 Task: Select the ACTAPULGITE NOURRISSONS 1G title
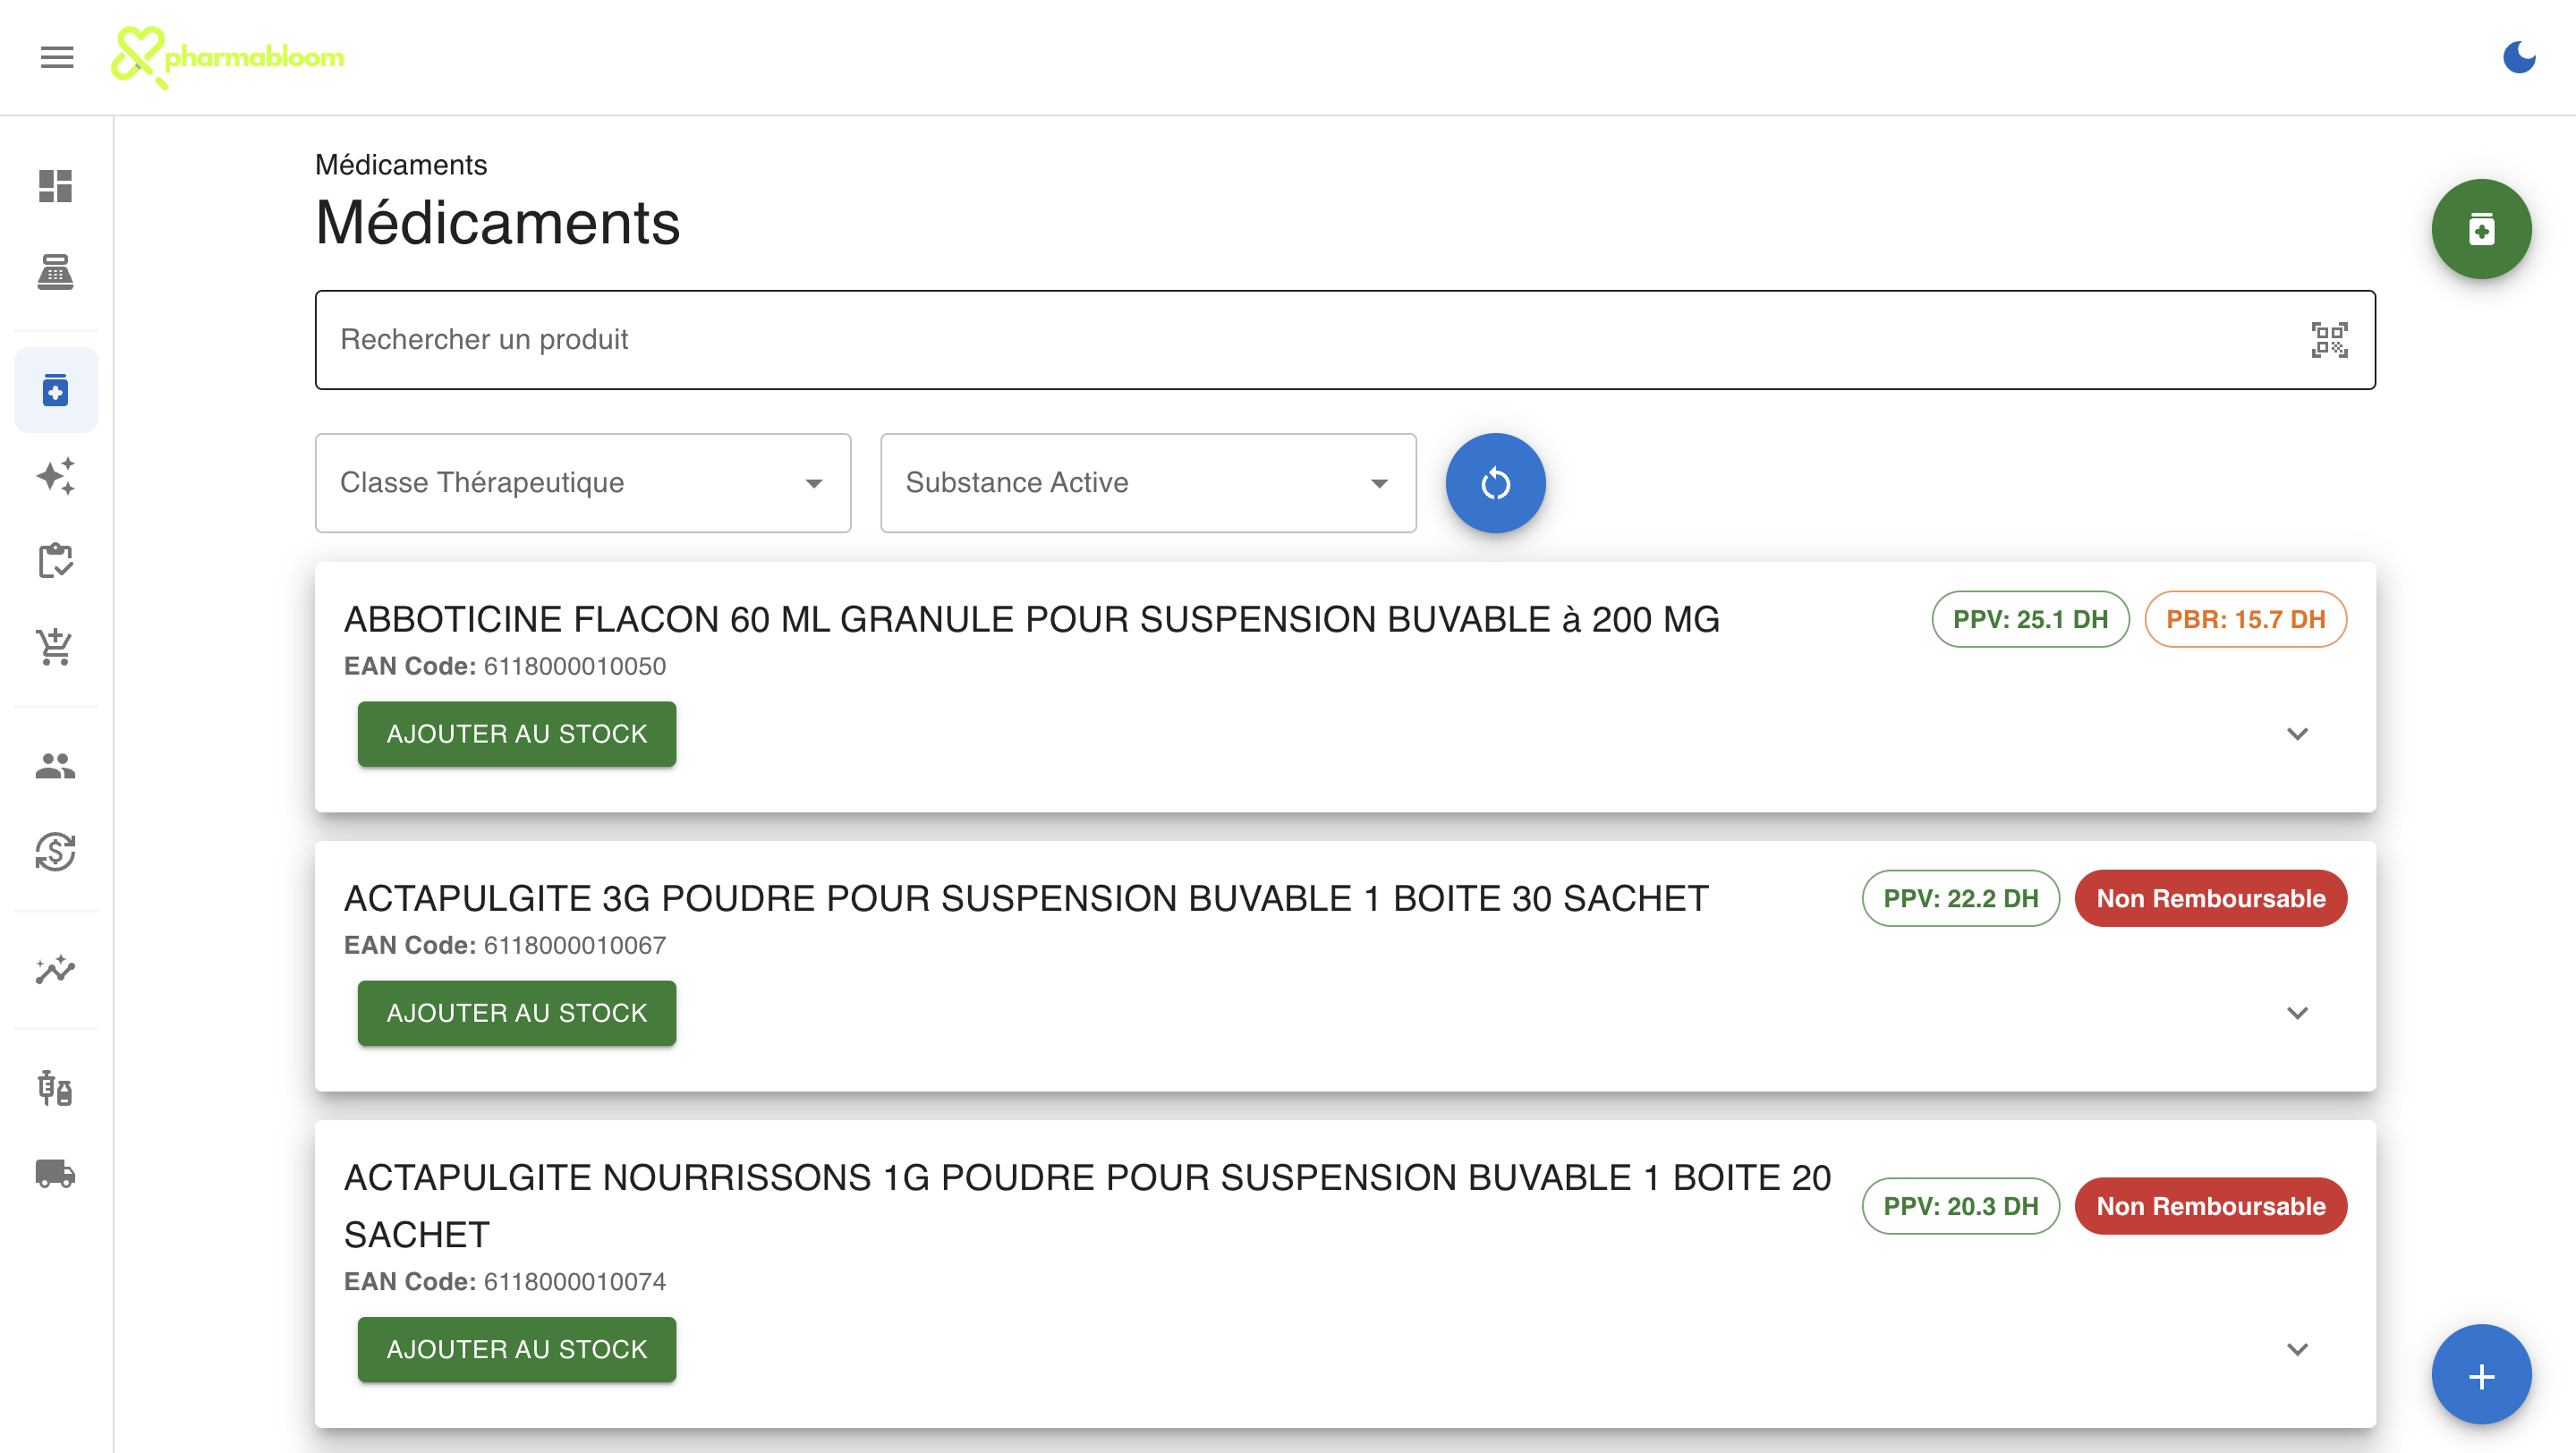coord(1088,1206)
